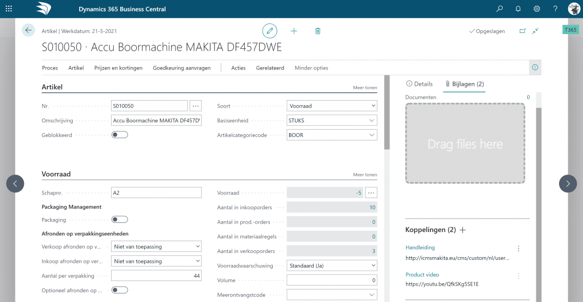Image resolution: width=583 pixels, height=302 pixels.
Task: Switch to the Details tab
Action: [420, 84]
